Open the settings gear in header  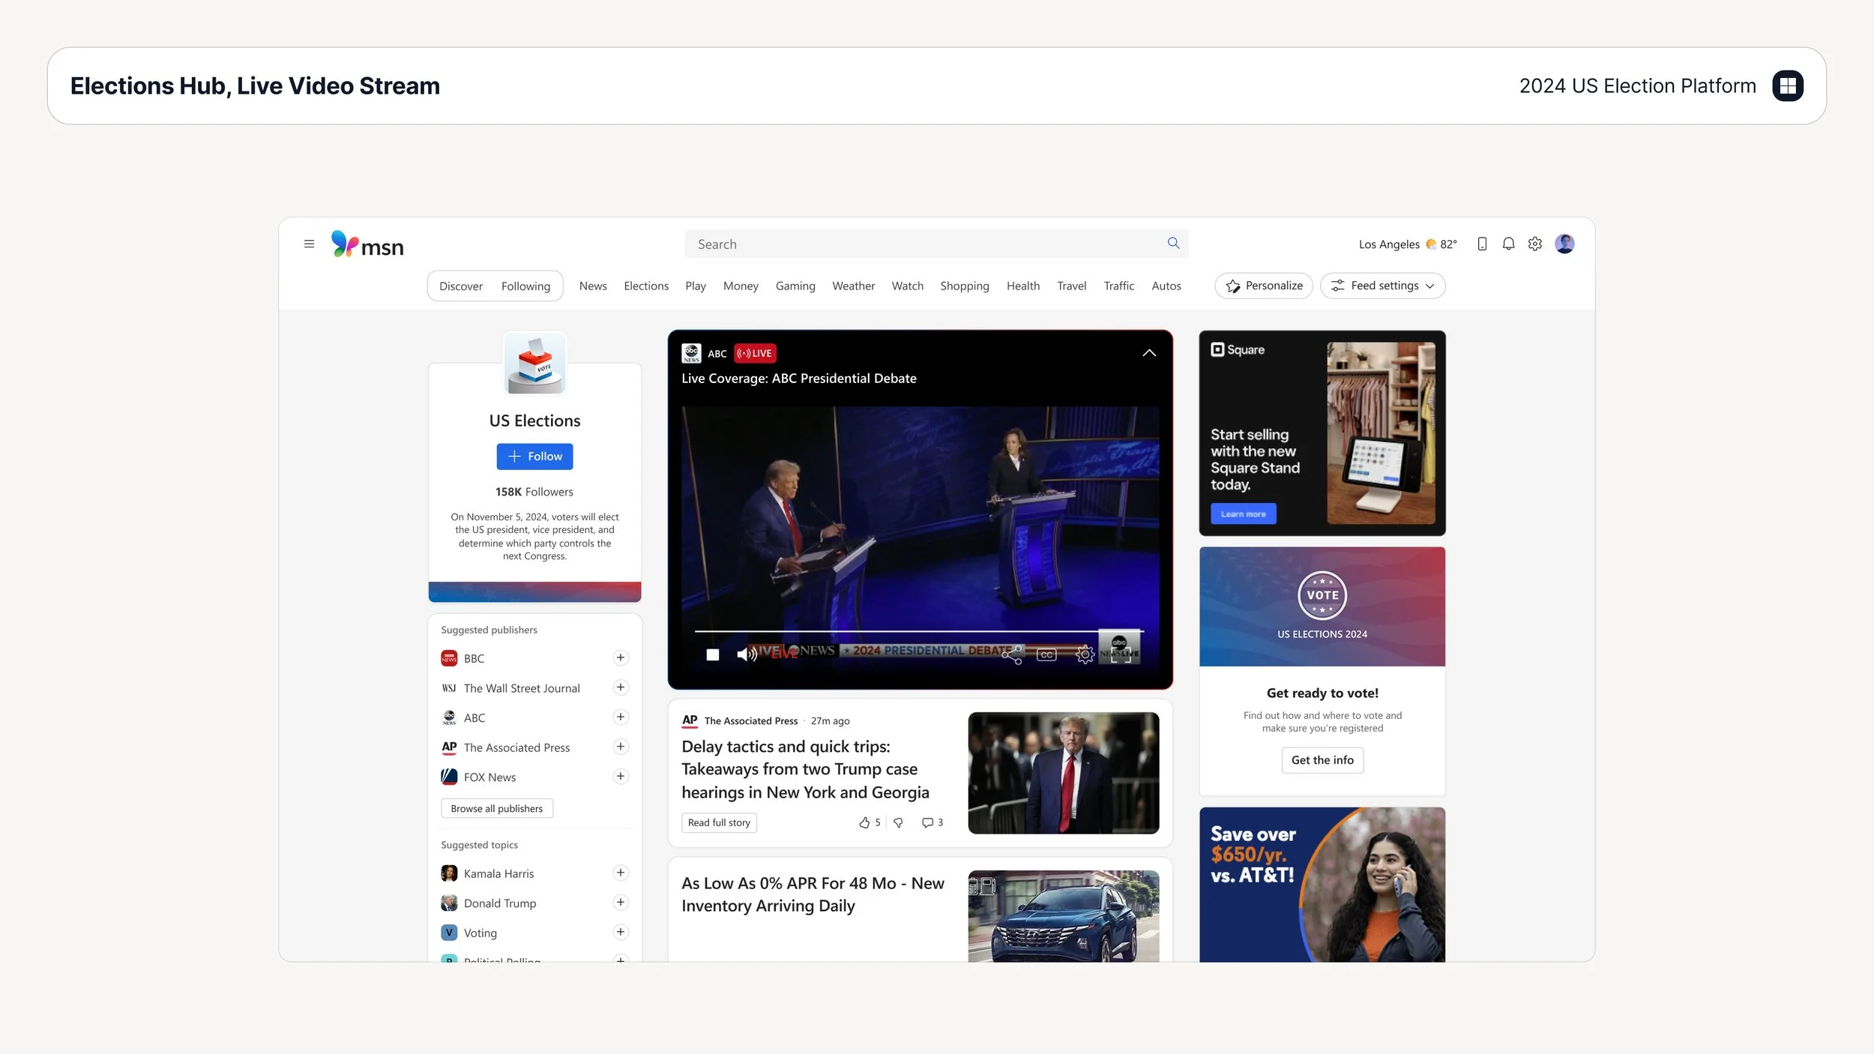pyautogui.click(x=1534, y=244)
